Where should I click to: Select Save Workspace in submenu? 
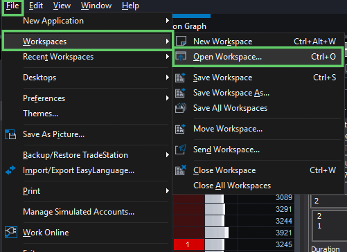[223, 78]
